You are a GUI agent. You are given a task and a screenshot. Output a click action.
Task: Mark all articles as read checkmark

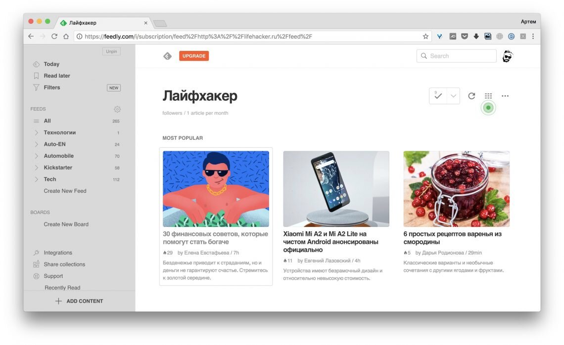pos(438,96)
